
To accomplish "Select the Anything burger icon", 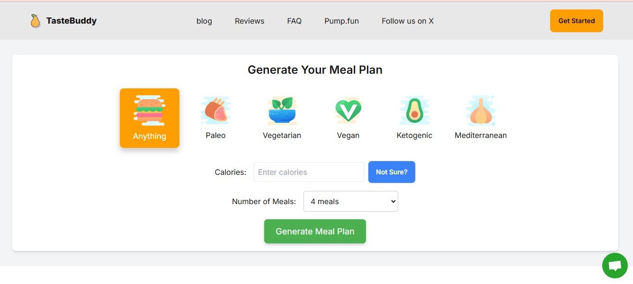I will pyautogui.click(x=149, y=111).
